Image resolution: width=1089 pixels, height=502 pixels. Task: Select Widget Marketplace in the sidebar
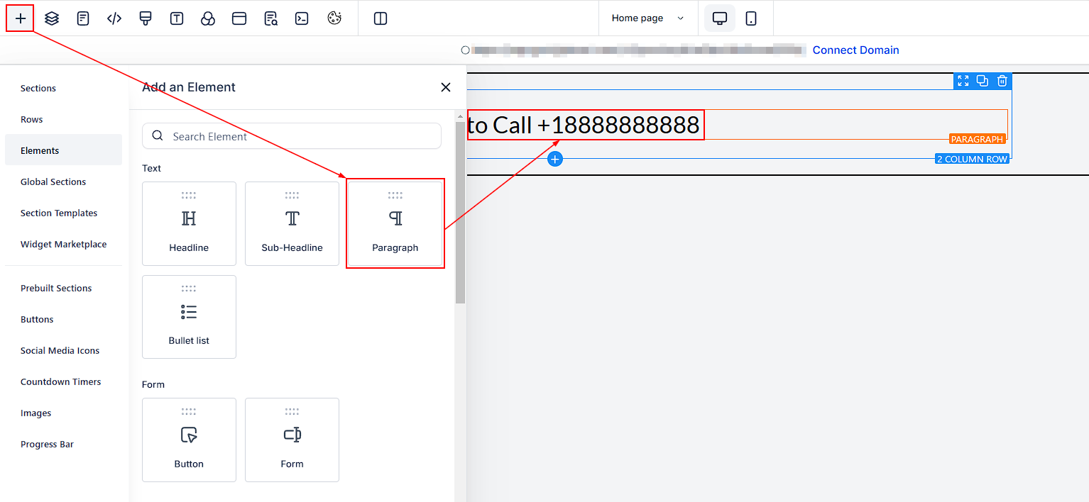63,245
